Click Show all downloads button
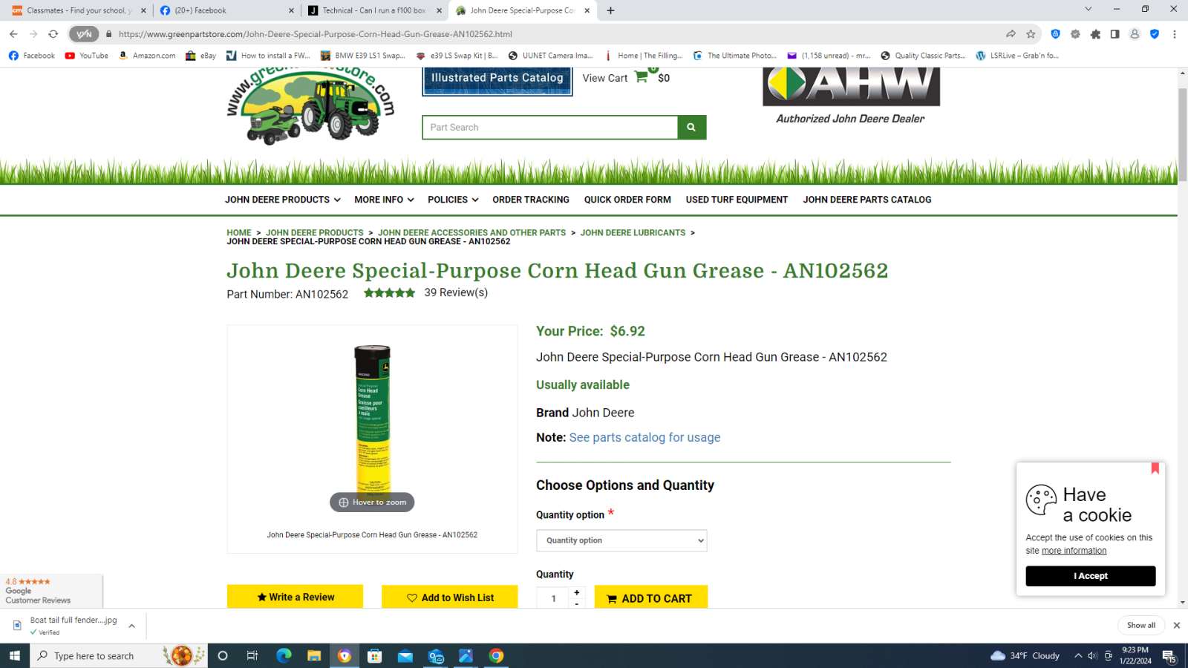 click(1141, 626)
